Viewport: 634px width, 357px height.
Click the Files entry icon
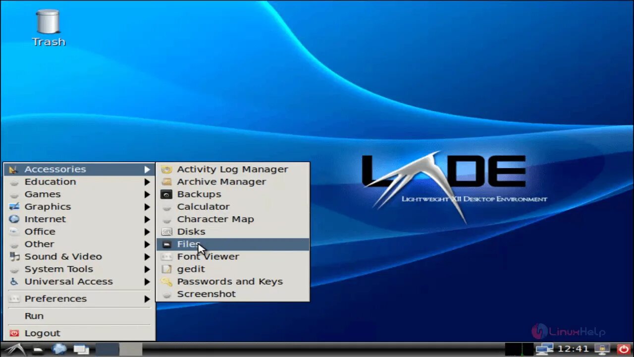click(x=166, y=244)
